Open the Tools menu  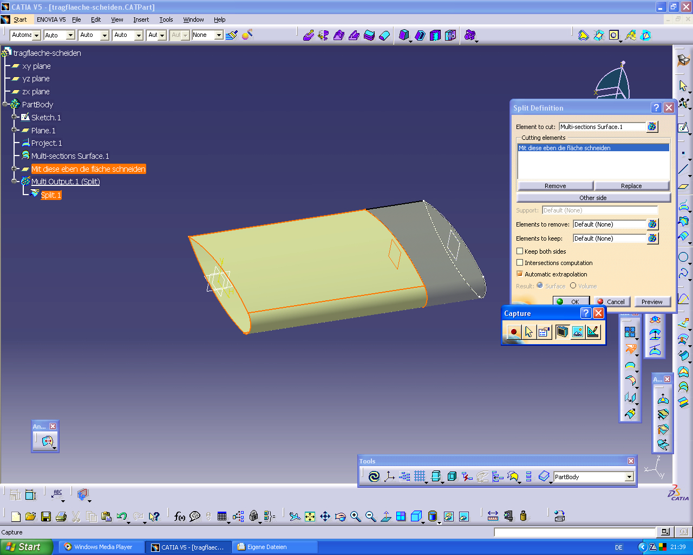tap(166, 20)
